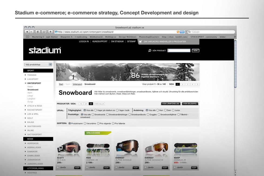Open SITEMAP in top menu
The width and height of the screenshot is (264, 176).
click(131, 41)
